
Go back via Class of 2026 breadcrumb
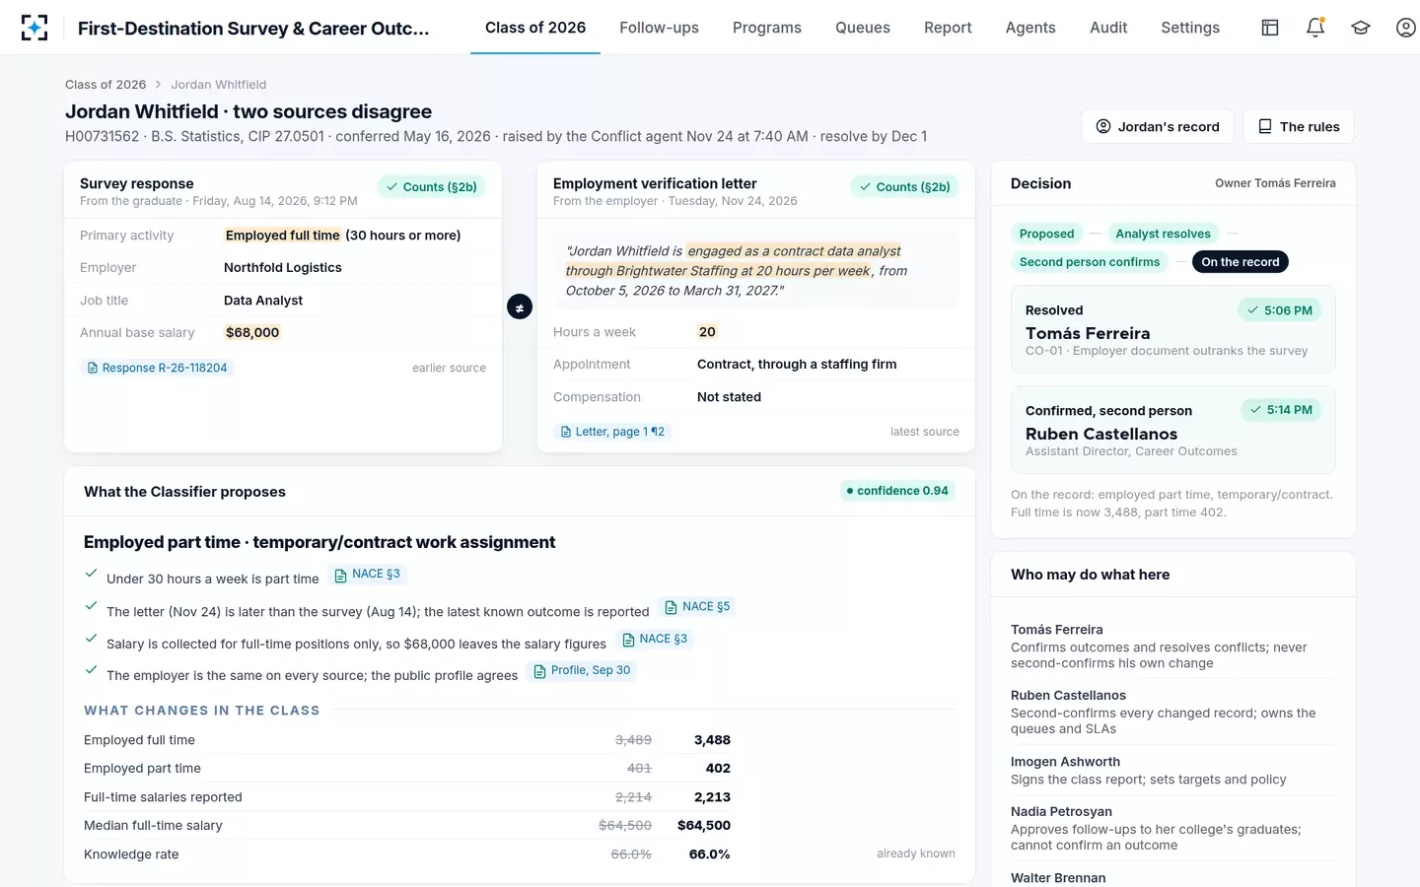(106, 85)
